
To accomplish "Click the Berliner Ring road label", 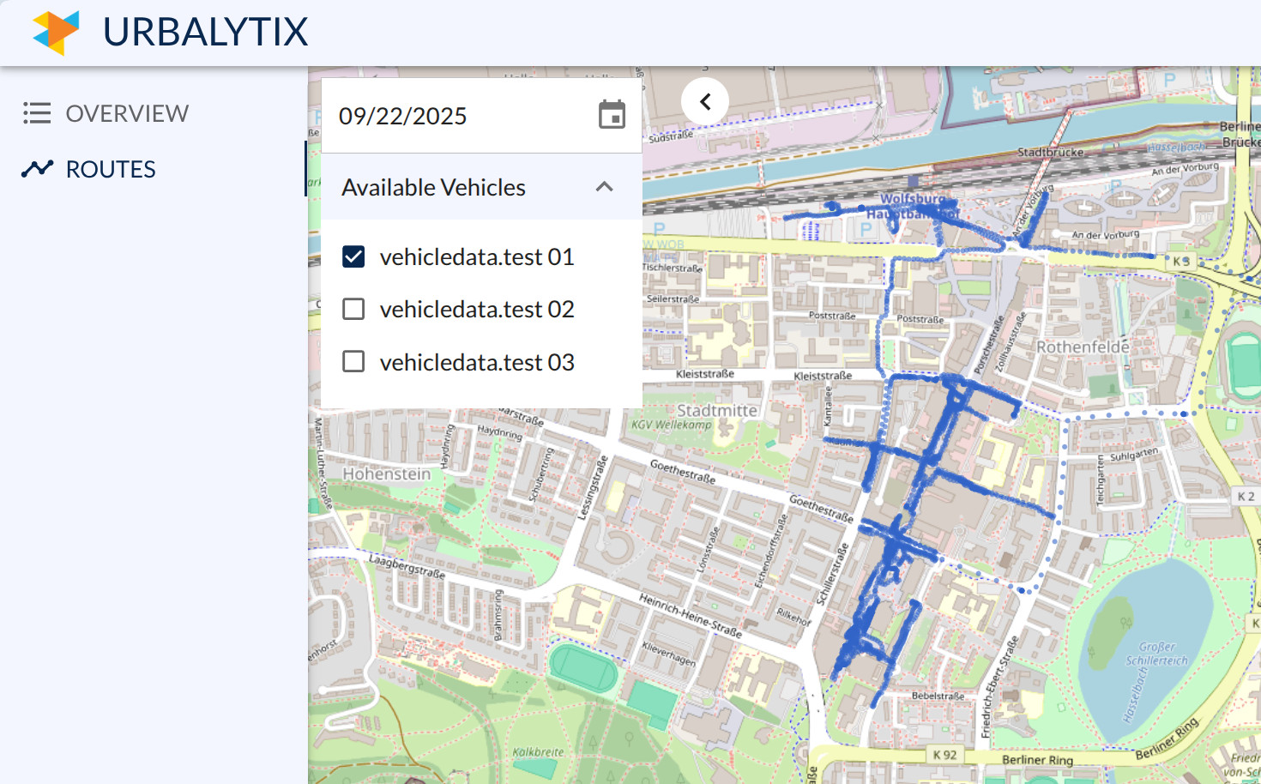I will tap(1037, 759).
